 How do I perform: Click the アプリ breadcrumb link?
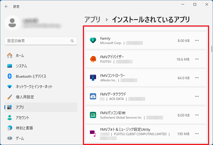click(x=92, y=20)
